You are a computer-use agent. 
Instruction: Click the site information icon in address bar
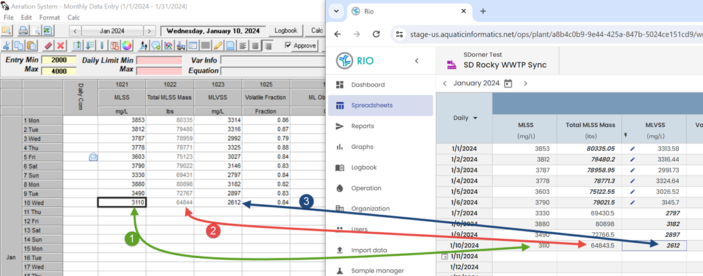(x=400, y=34)
